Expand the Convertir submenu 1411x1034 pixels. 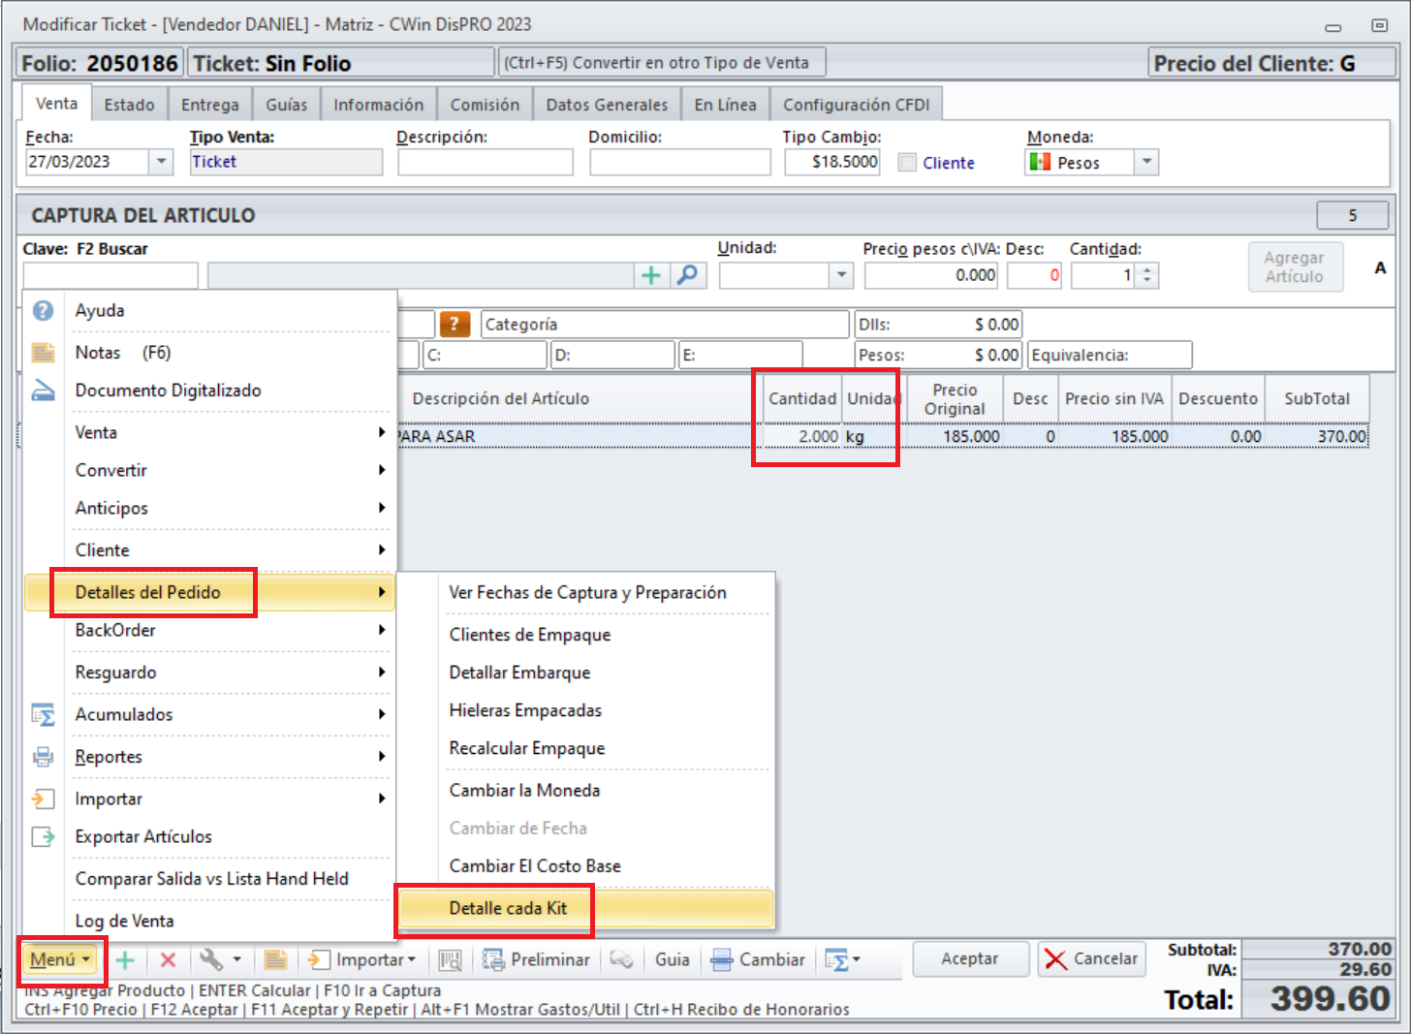(208, 470)
